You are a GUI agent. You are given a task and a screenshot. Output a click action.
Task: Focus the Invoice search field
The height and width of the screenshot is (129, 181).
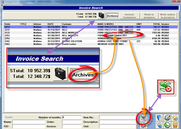(72, 126)
